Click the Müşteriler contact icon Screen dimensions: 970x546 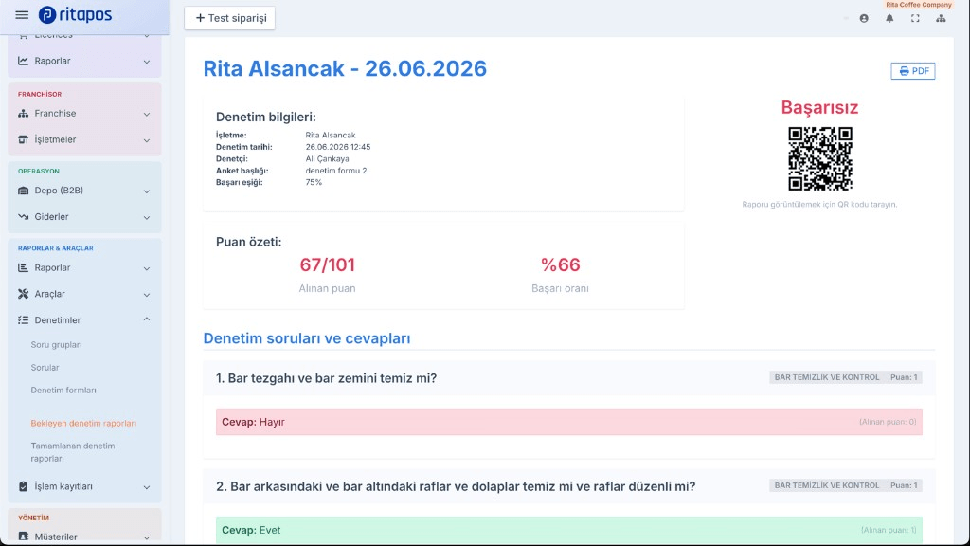23,537
